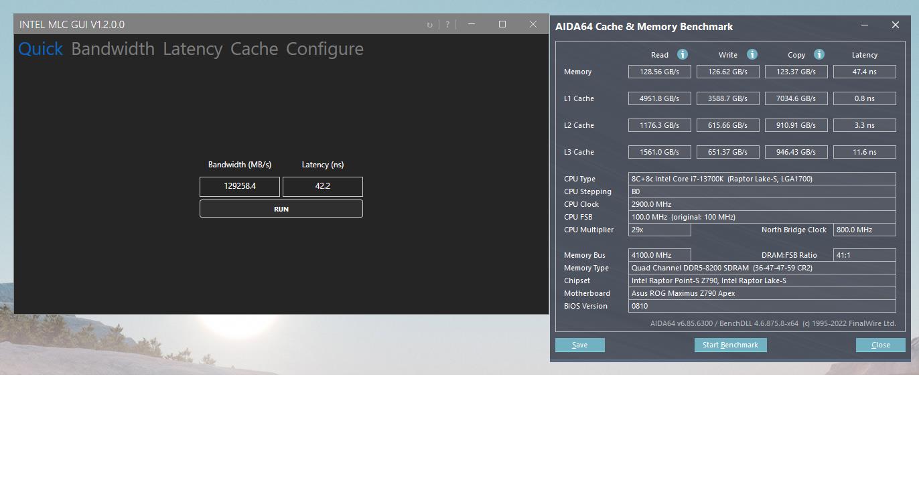Click the L1 Cache Read value 4951.8 GB/s
This screenshot has height=482, width=919.
point(660,98)
